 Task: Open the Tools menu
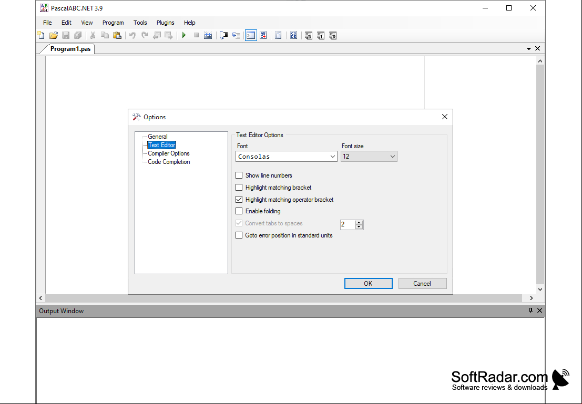coord(140,23)
